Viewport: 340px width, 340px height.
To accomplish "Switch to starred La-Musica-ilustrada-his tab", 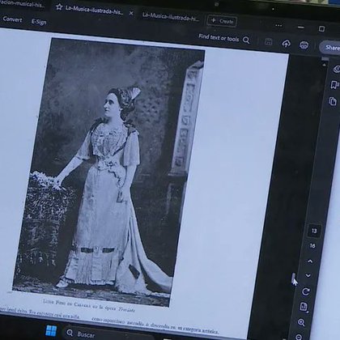I will 94,11.
